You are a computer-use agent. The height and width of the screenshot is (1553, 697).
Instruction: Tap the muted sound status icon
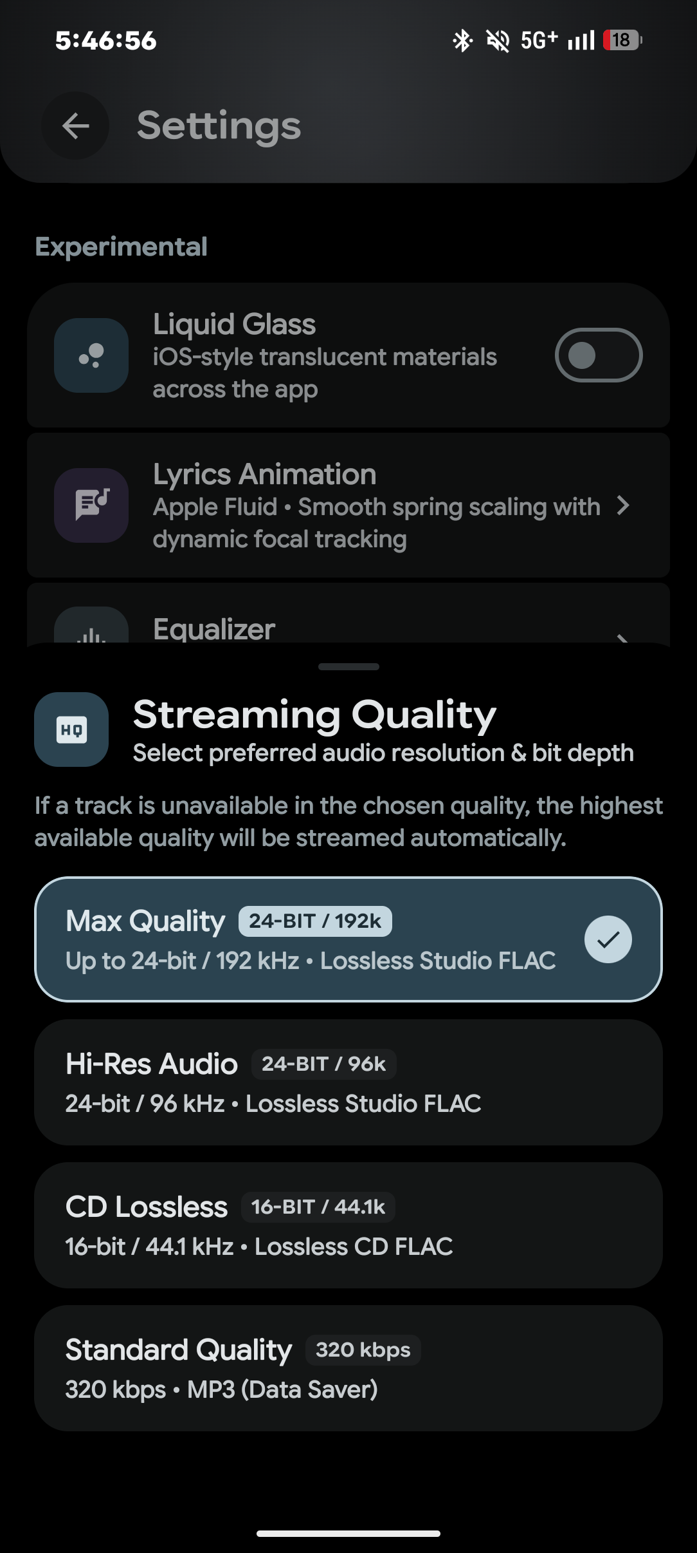coord(498,41)
